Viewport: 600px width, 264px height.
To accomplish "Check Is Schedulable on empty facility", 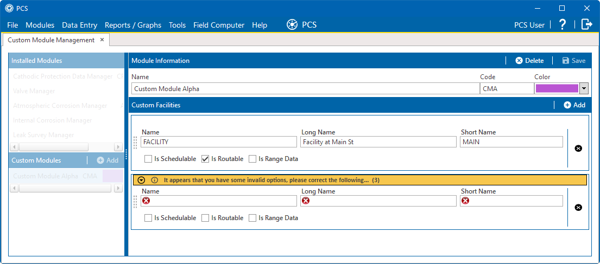I will tap(148, 218).
